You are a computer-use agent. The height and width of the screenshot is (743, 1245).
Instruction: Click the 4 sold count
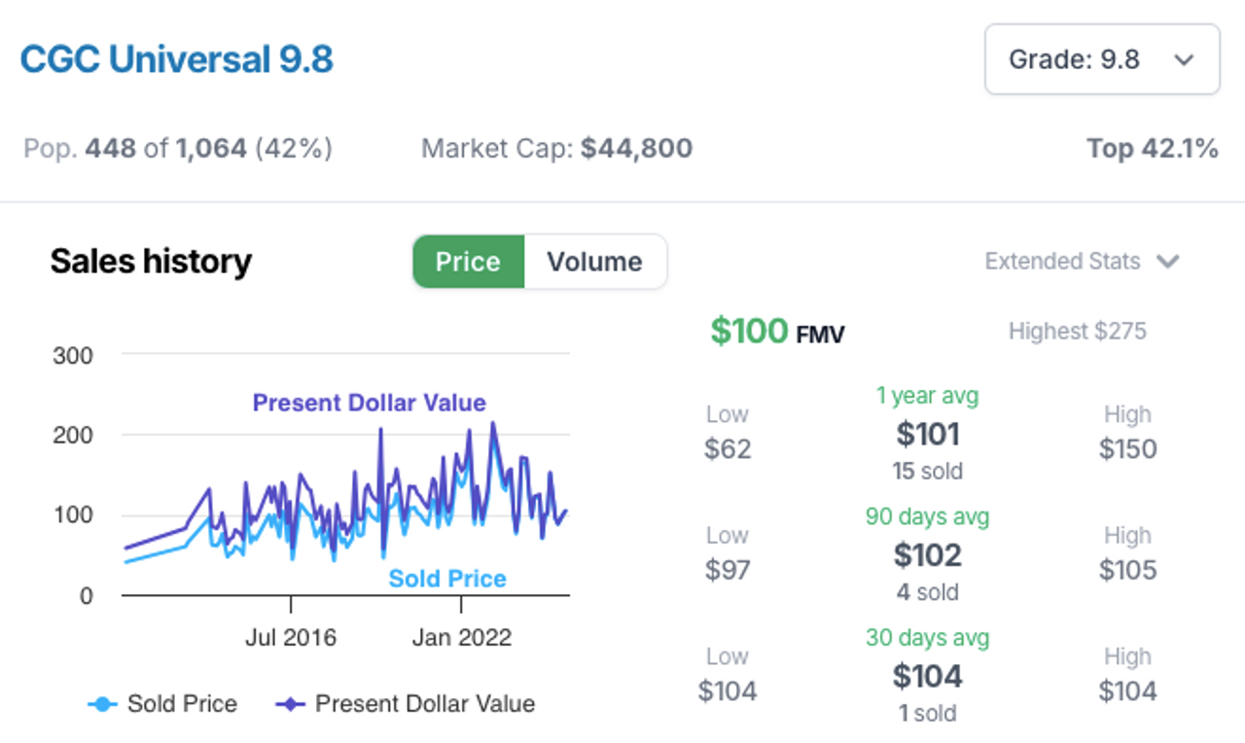[x=927, y=592]
